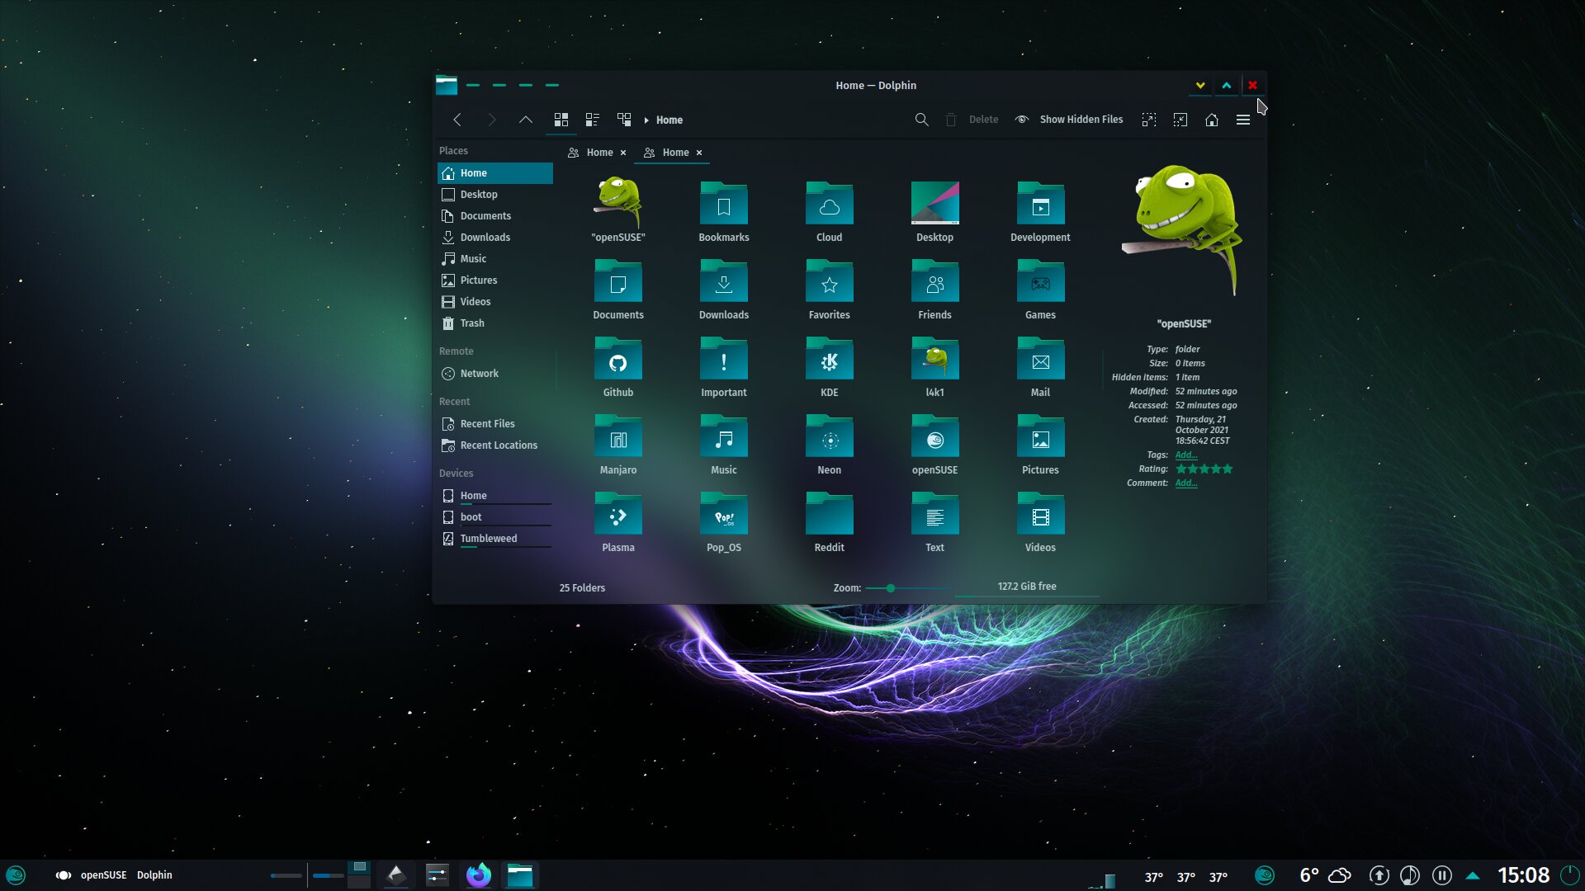Select the l4k1 folder
The image size is (1585, 891).
point(934,367)
